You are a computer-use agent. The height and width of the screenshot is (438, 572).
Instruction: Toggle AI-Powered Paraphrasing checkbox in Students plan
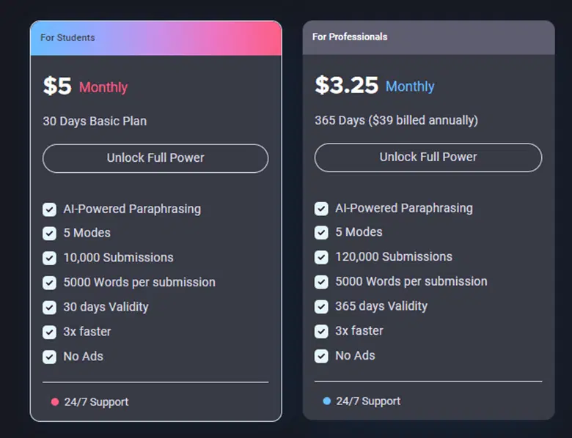(x=49, y=209)
